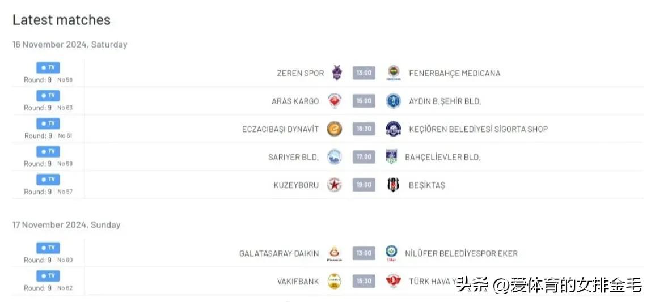Click the Beşiktaş club crest
The image size is (651, 302).
click(x=393, y=185)
